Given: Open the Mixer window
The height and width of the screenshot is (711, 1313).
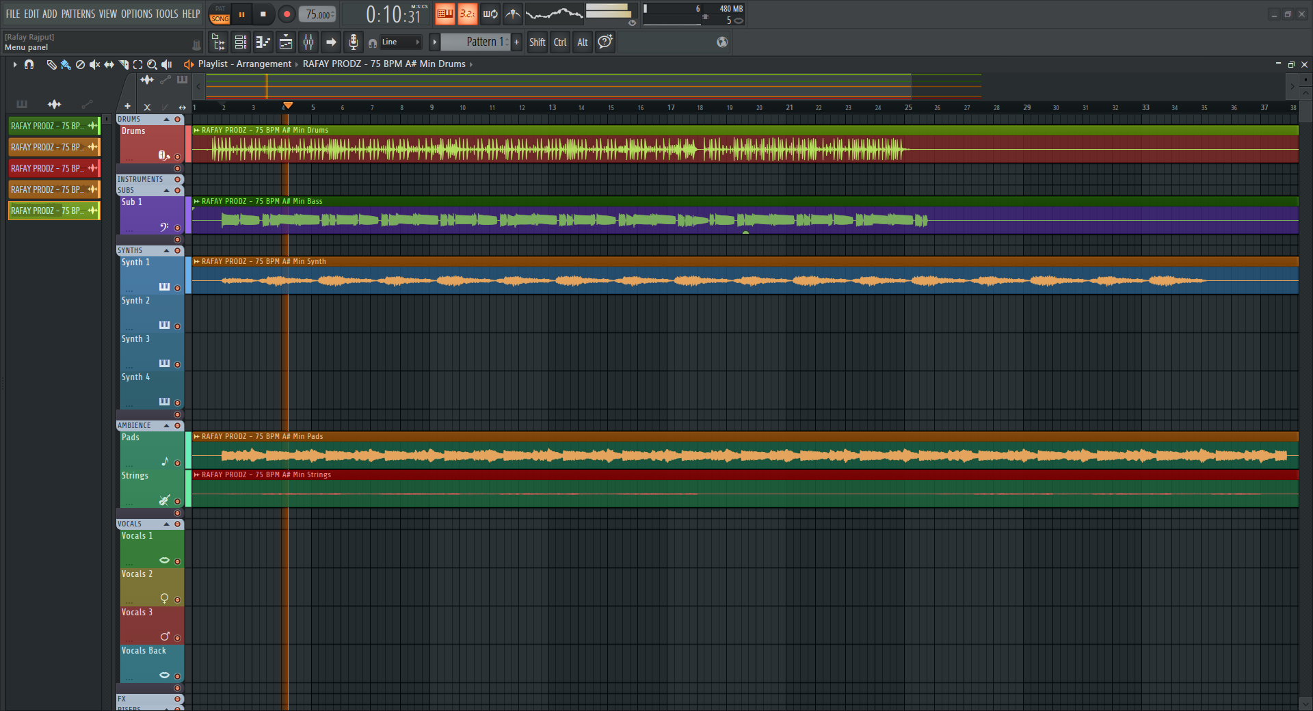Looking at the screenshot, I should click(308, 42).
